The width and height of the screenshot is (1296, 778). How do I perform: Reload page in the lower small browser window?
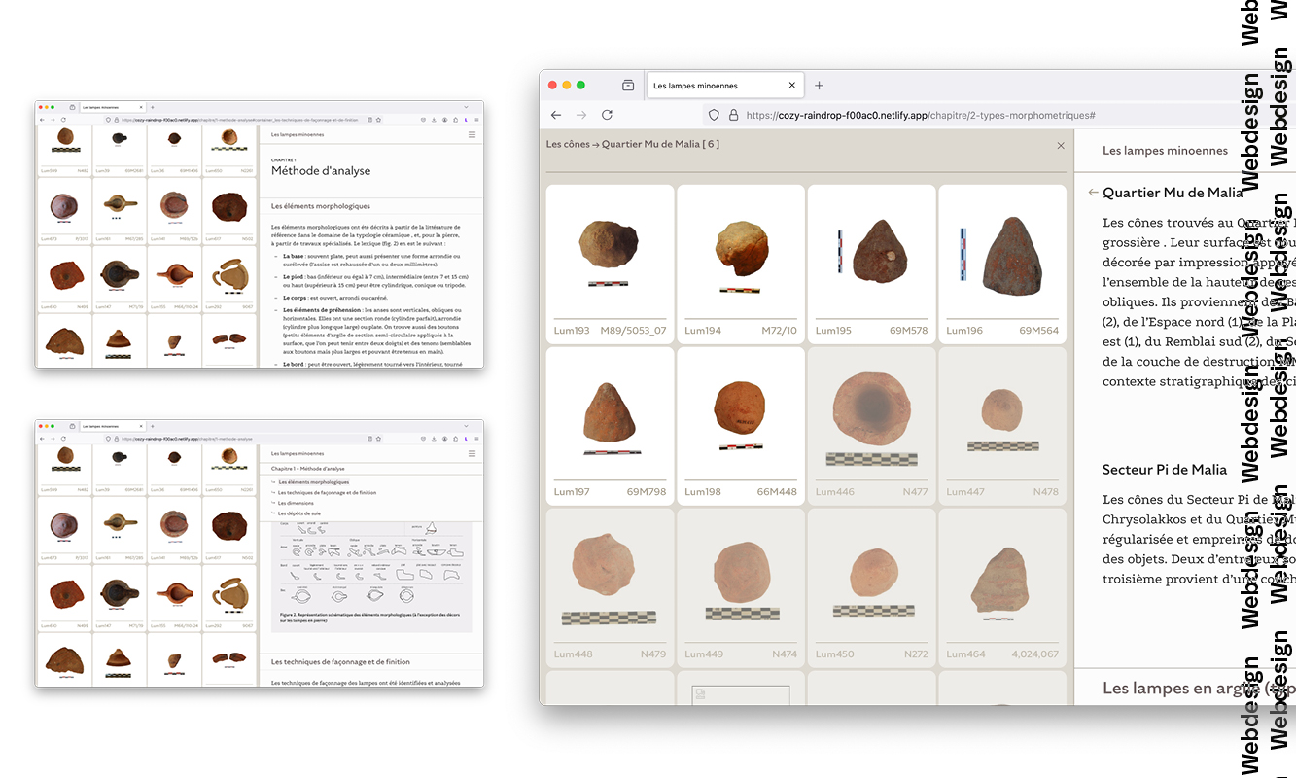[x=63, y=439]
